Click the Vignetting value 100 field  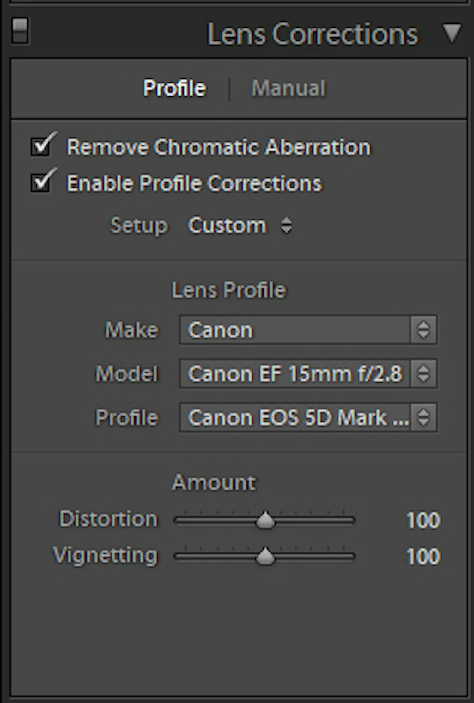click(x=423, y=556)
